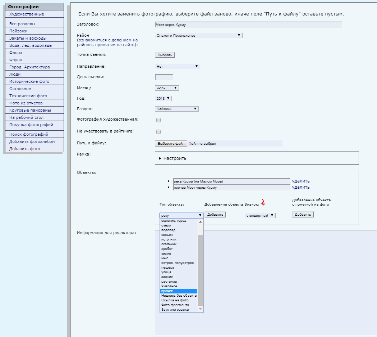Open Круговые панорамы section
The width and height of the screenshot is (377, 337).
click(x=35, y=110)
